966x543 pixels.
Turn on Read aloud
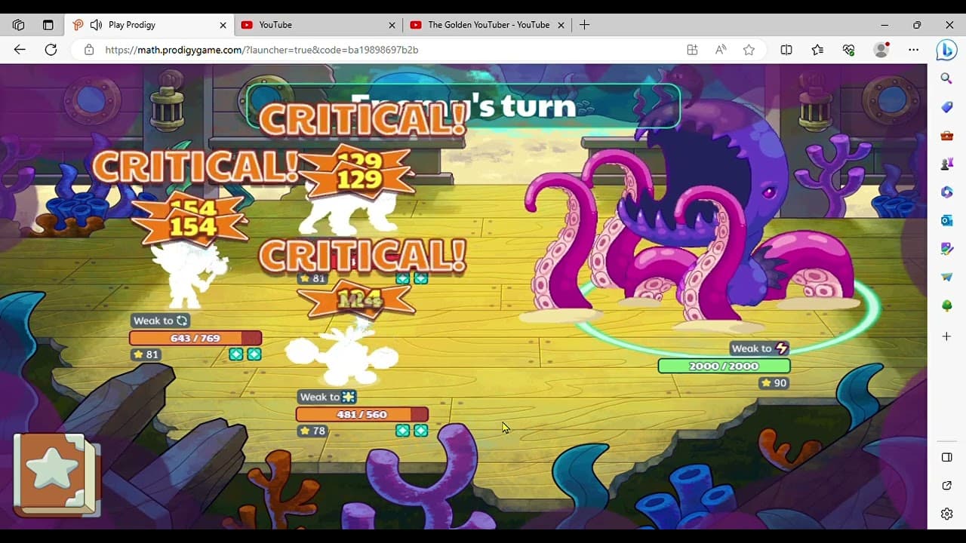[721, 50]
